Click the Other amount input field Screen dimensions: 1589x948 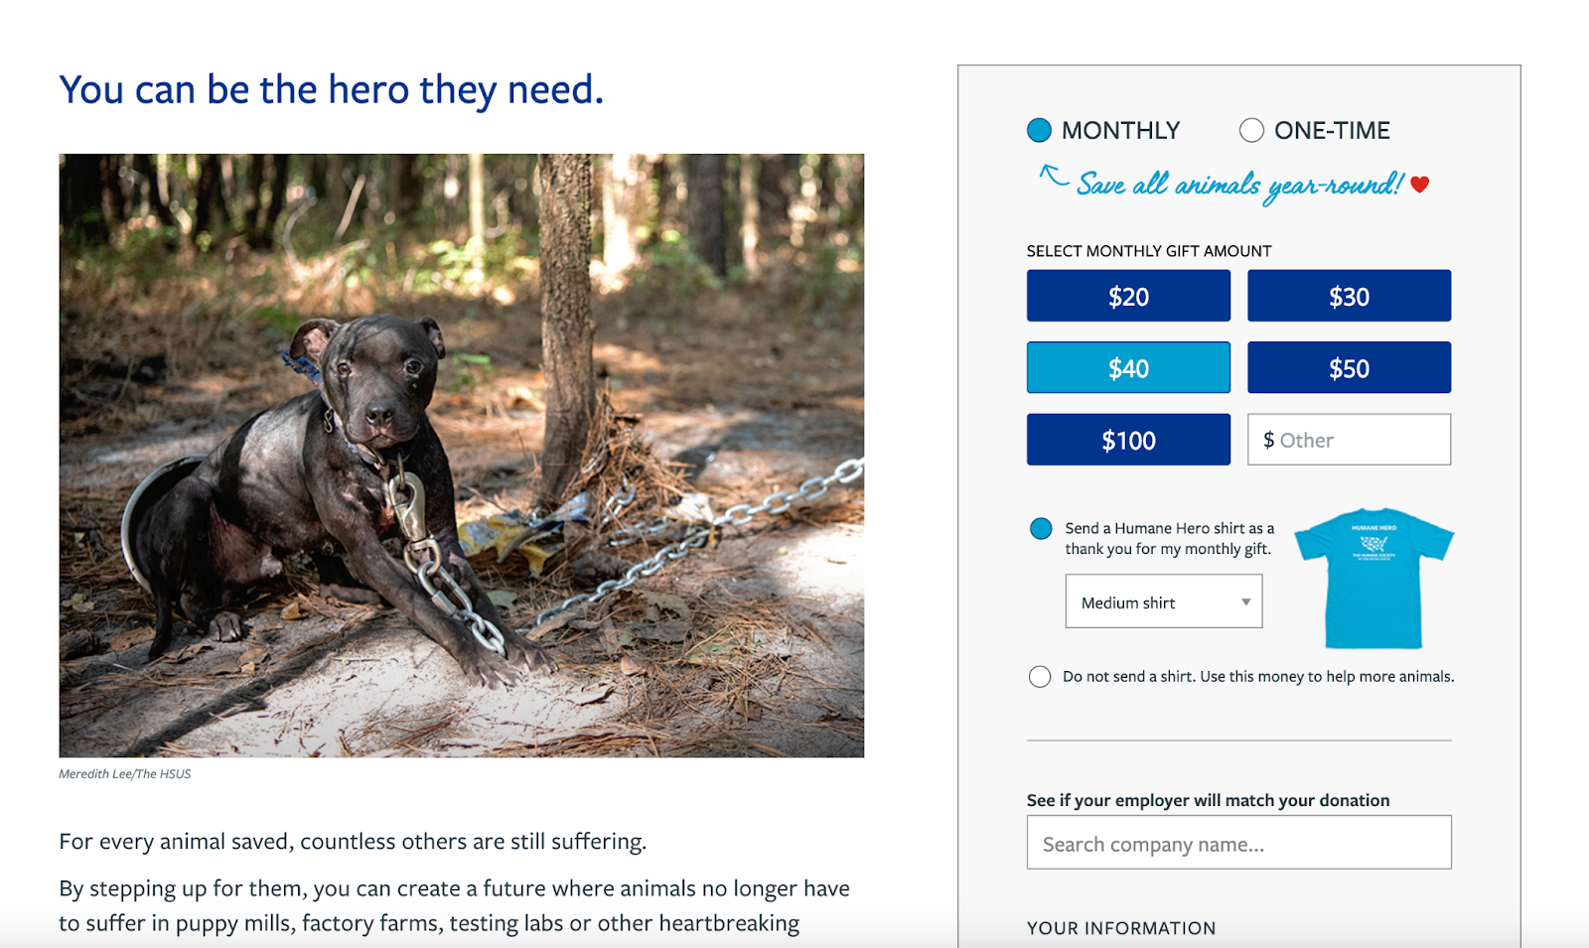[x=1349, y=440]
